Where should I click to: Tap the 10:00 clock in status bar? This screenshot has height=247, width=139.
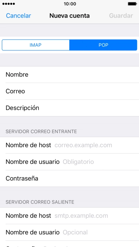coord(70,4)
